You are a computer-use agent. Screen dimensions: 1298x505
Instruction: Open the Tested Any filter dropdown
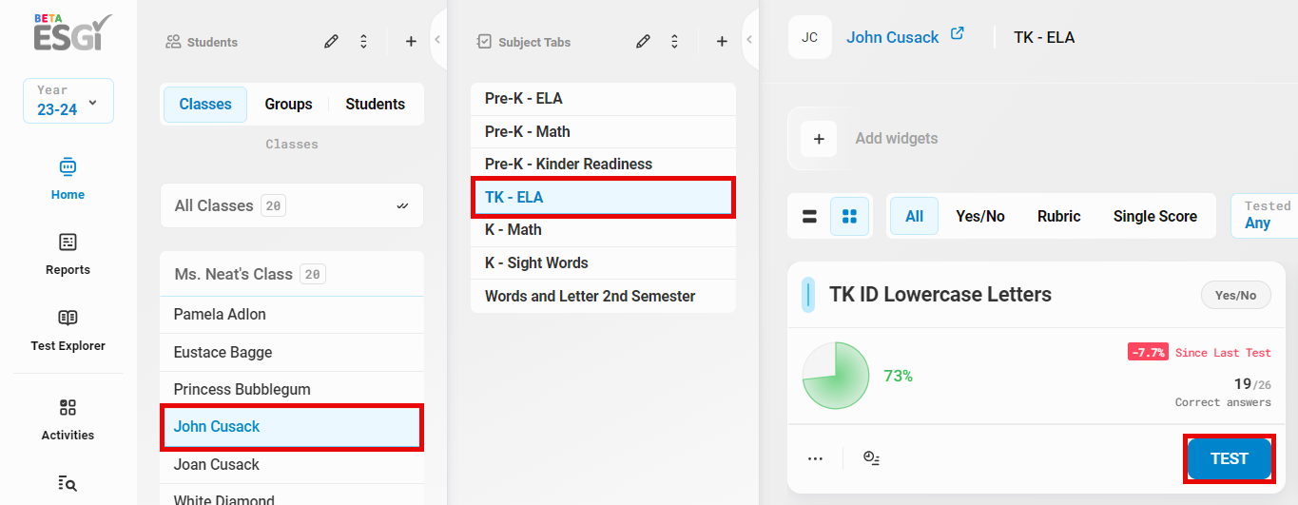pyautogui.click(x=1266, y=215)
